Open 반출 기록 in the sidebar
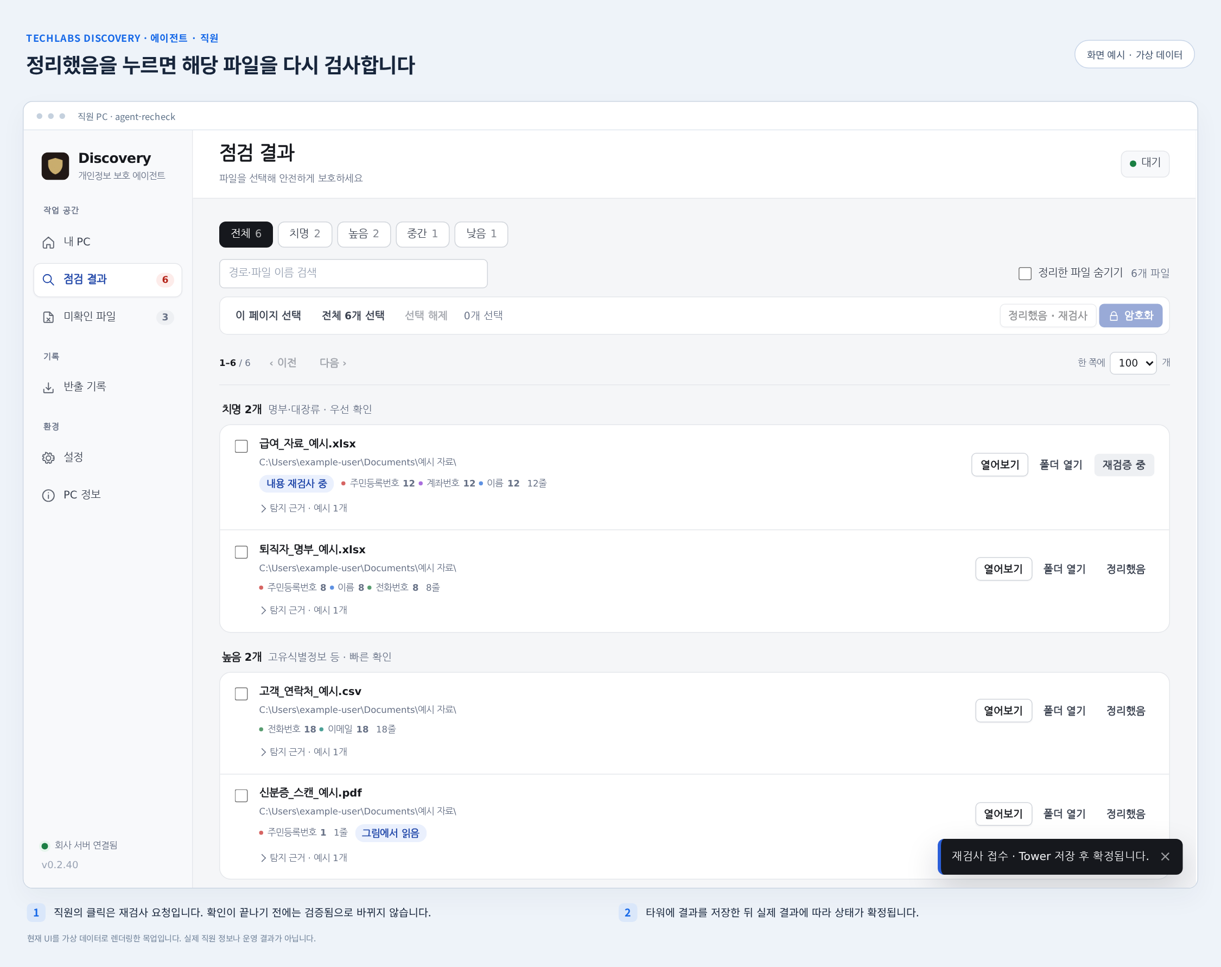The width and height of the screenshot is (1221, 967). click(107, 387)
